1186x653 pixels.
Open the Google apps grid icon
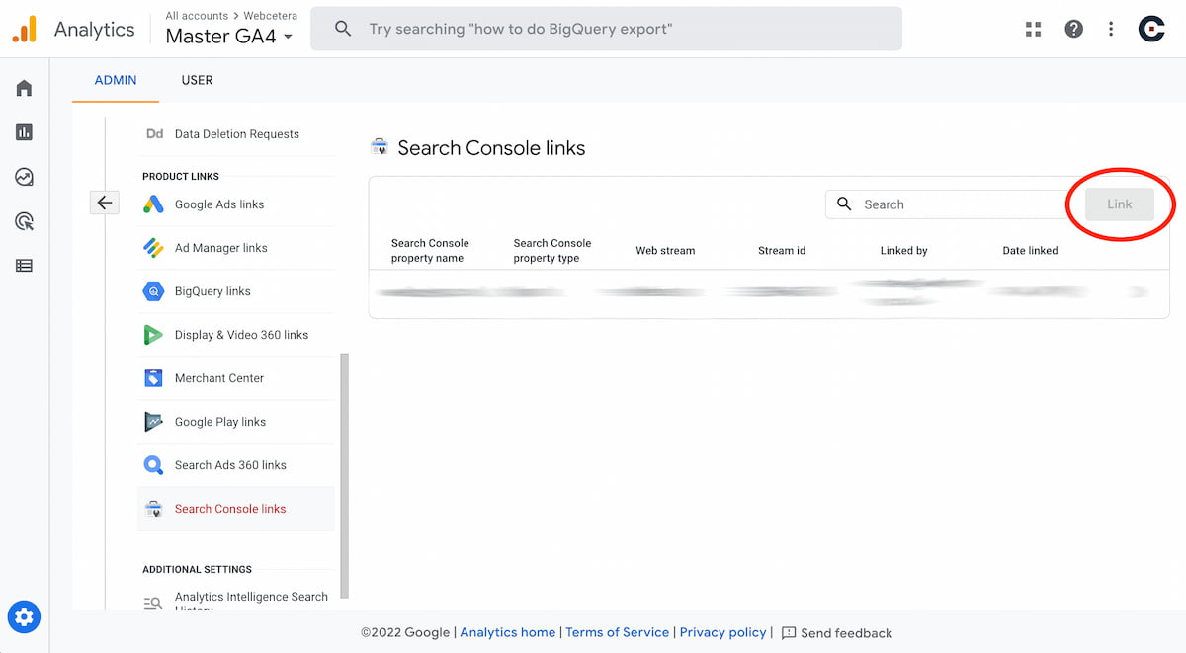1034,29
